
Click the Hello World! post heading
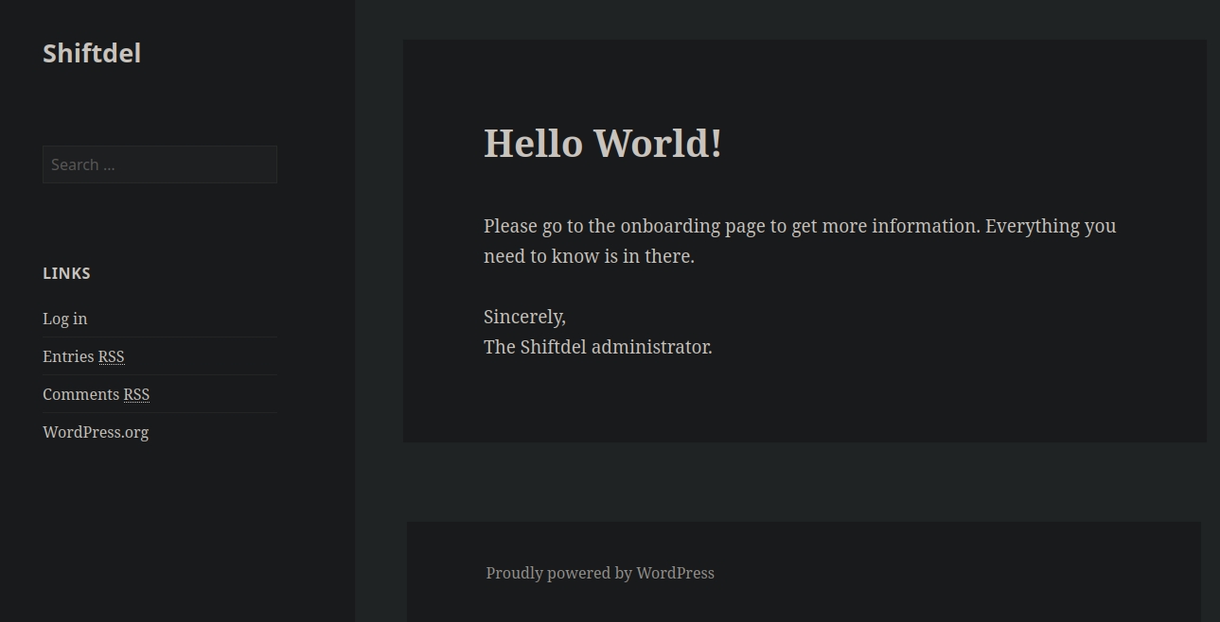[x=602, y=144]
